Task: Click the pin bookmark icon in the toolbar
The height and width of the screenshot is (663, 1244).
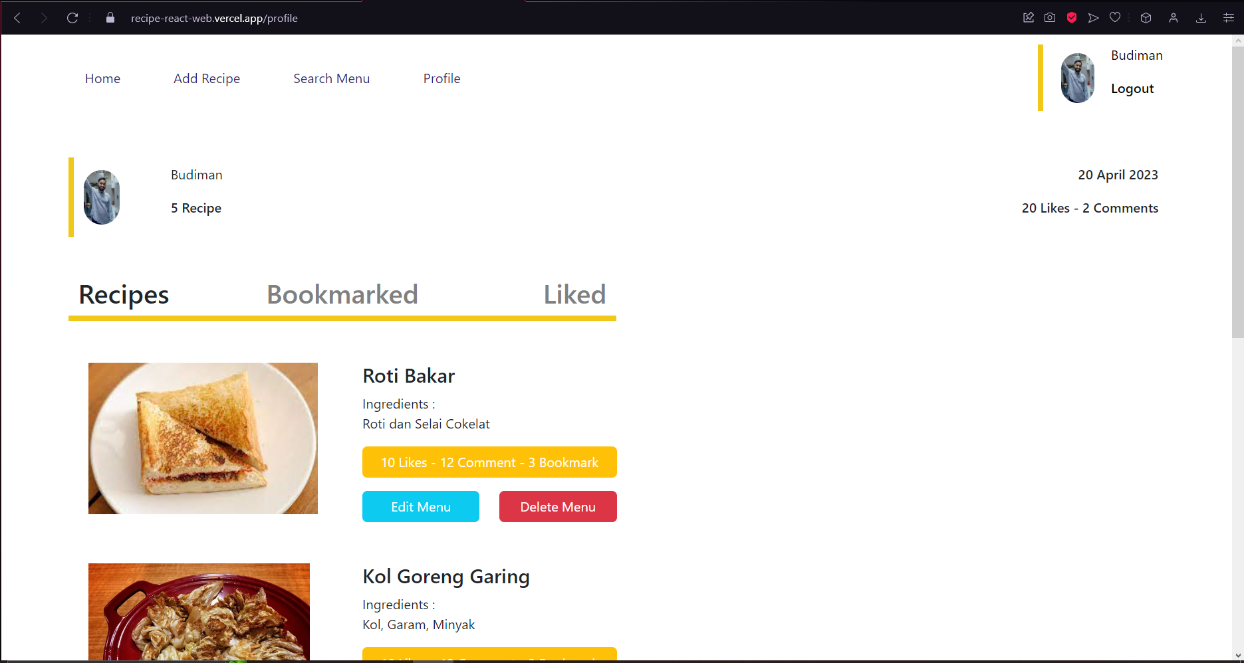Action: point(1029,17)
